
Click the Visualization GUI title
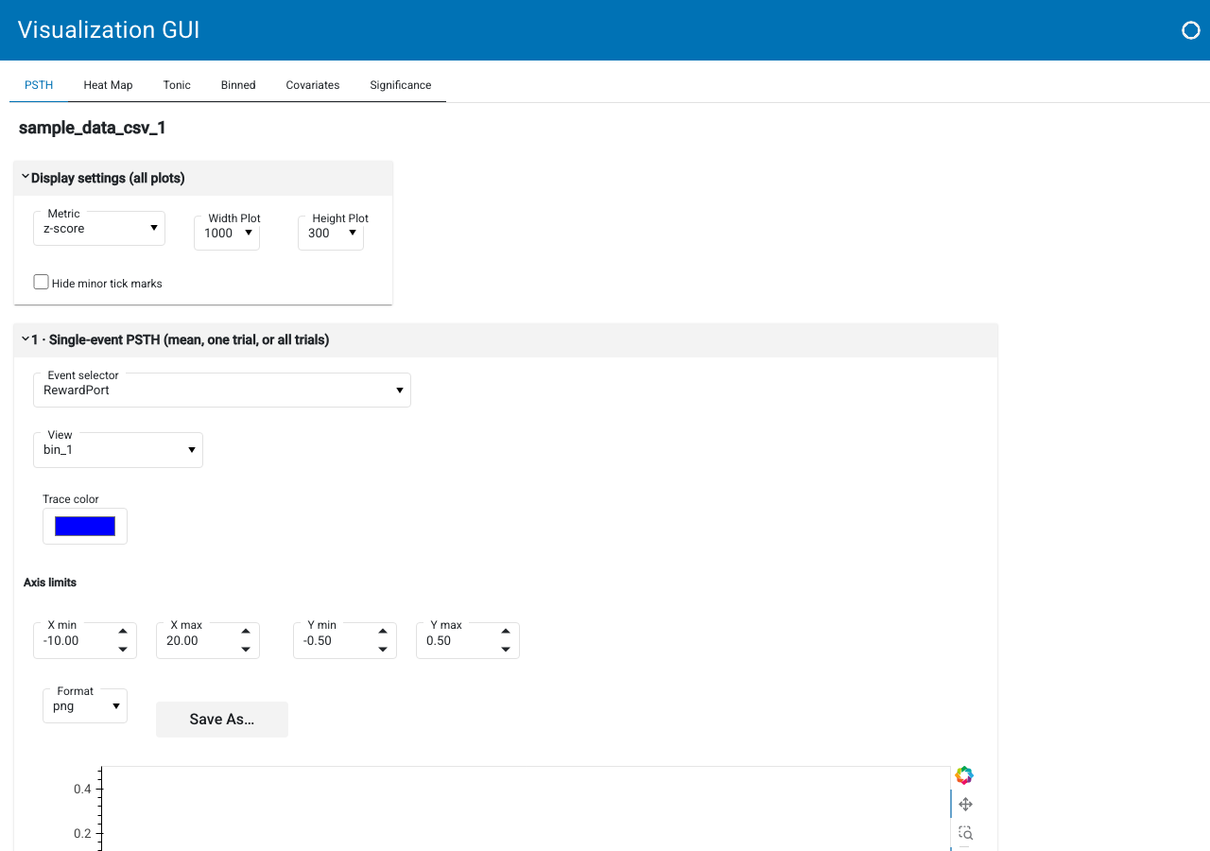(109, 29)
